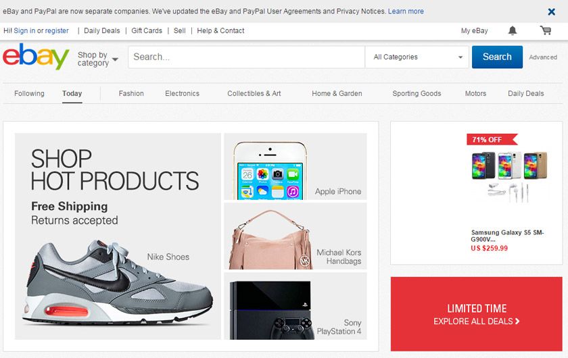Open the Fashion tab
Viewport: 568px width, 358px height.
131,93
